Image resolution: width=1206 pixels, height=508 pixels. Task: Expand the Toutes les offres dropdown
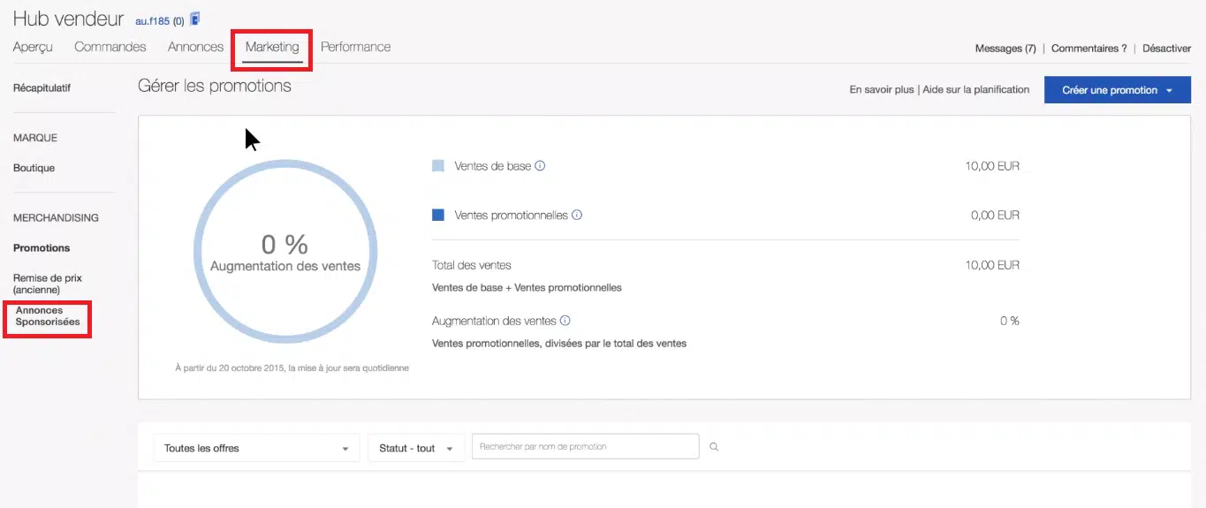tap(256, 448)
